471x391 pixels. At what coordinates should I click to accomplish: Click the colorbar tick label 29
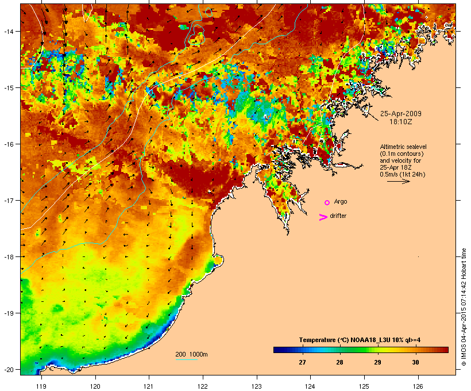pyautogui.click(x=377, y=362)
